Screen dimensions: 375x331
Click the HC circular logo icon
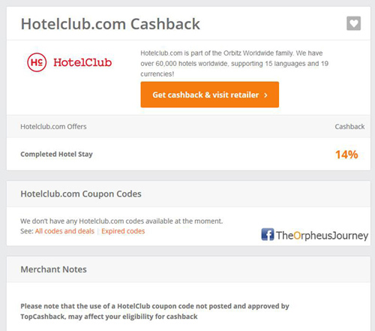37,62
